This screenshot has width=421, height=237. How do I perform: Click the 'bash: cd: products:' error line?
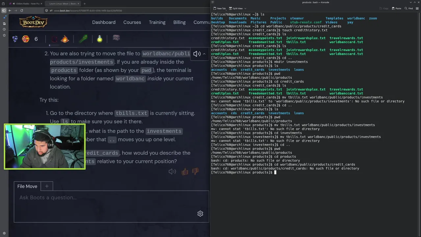coord(255,160)
